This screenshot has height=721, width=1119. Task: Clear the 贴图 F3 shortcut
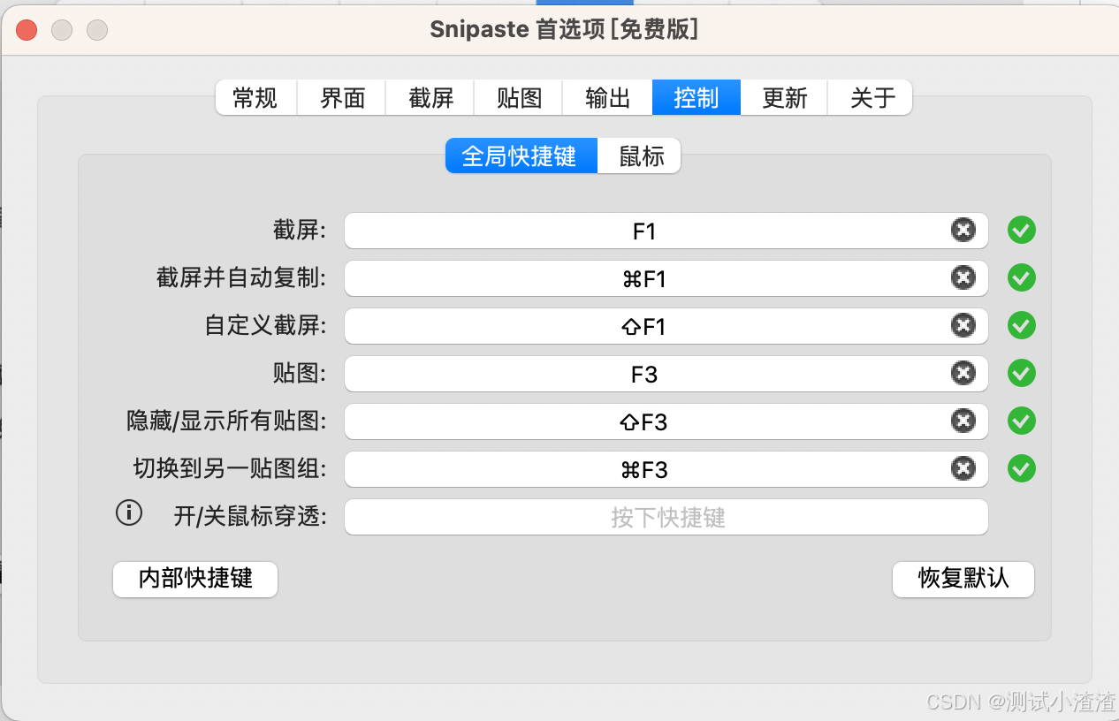[x=963, y=374]
